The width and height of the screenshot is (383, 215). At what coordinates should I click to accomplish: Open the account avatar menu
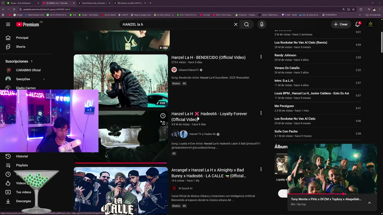point(370,24)
